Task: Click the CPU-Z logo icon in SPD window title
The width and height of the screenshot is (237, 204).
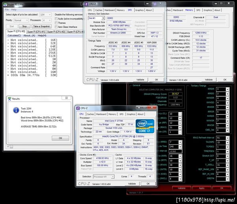Action: (86, 4)
